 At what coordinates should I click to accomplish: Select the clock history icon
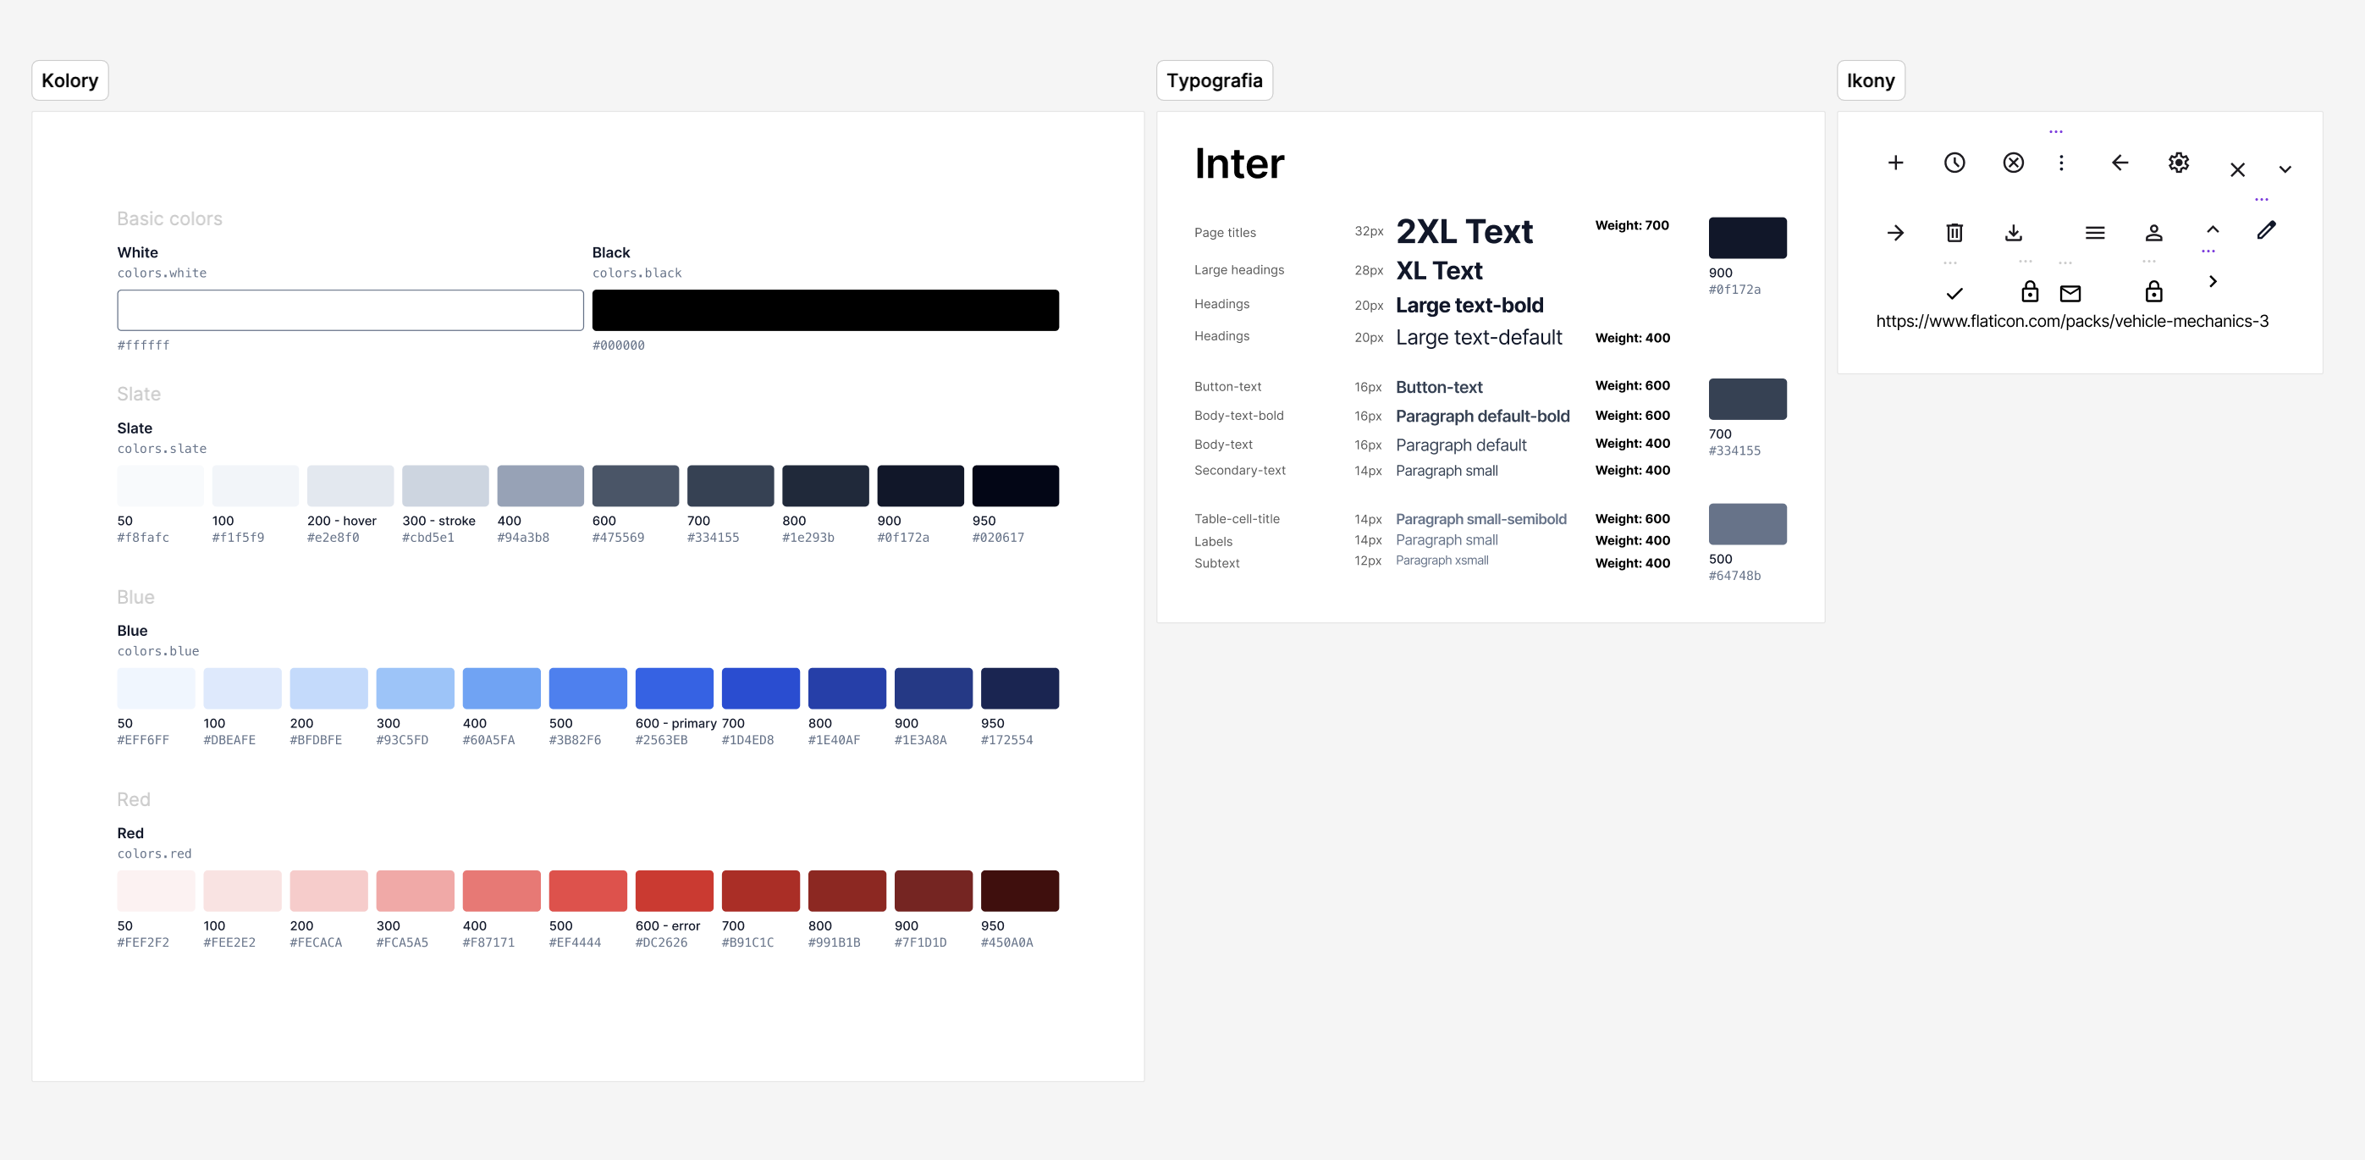[1954, 163]
